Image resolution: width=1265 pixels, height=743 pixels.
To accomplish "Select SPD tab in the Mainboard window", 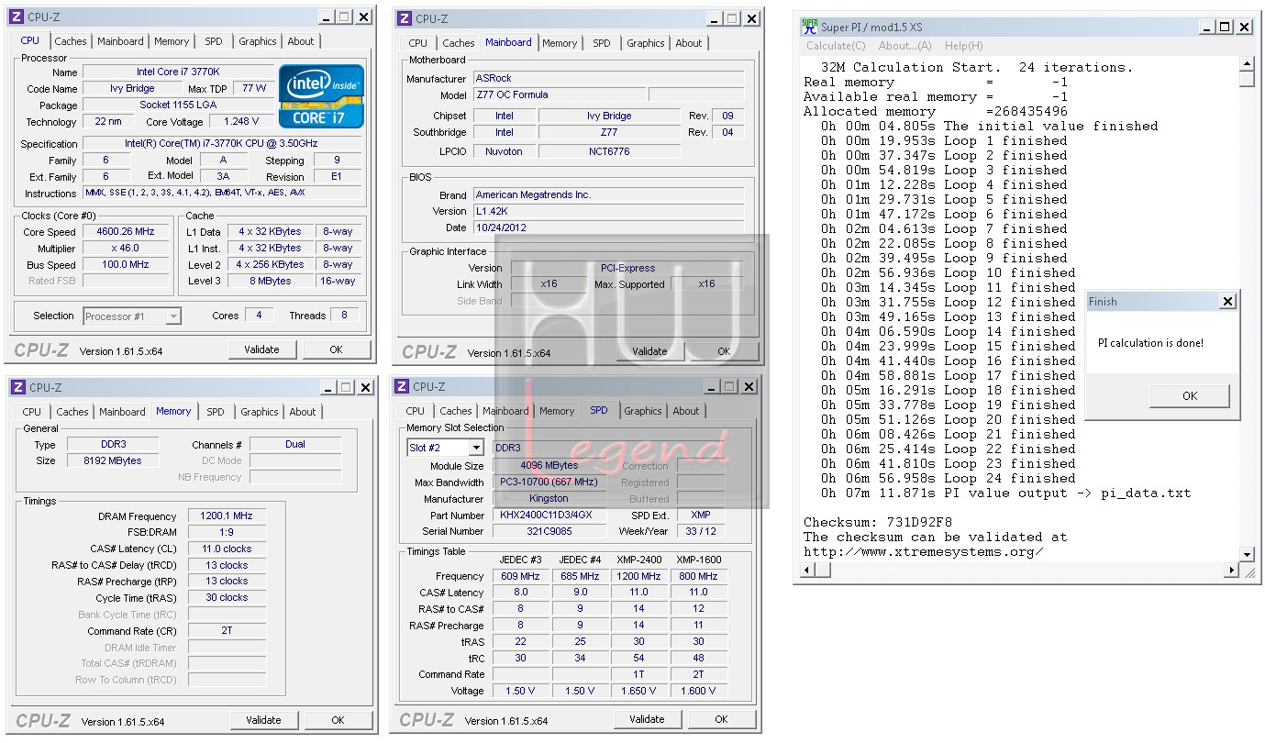I will (602, 43).
